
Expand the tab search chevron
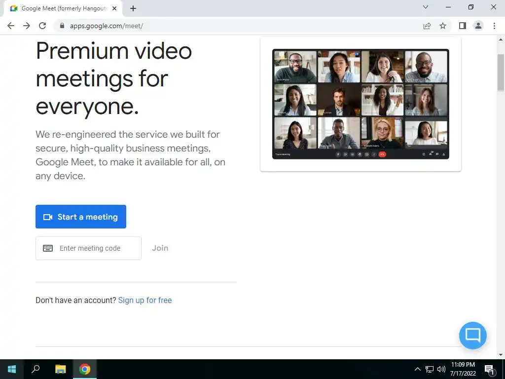[426, 7]
